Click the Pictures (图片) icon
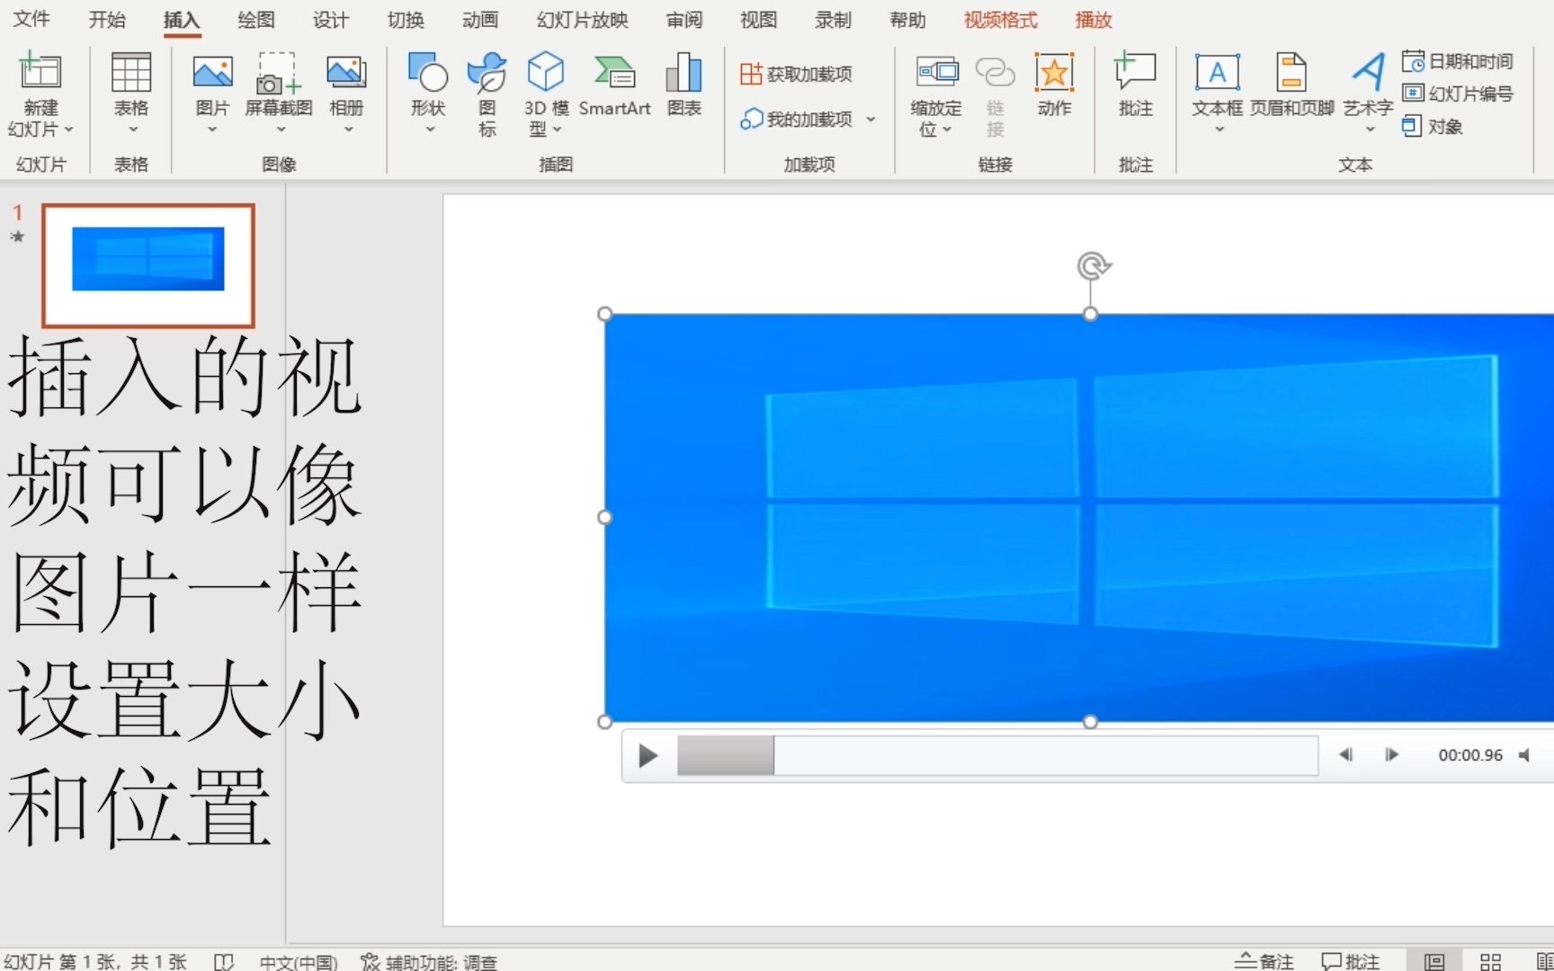This screenshot has width=1554, height=971. point(213,73)
